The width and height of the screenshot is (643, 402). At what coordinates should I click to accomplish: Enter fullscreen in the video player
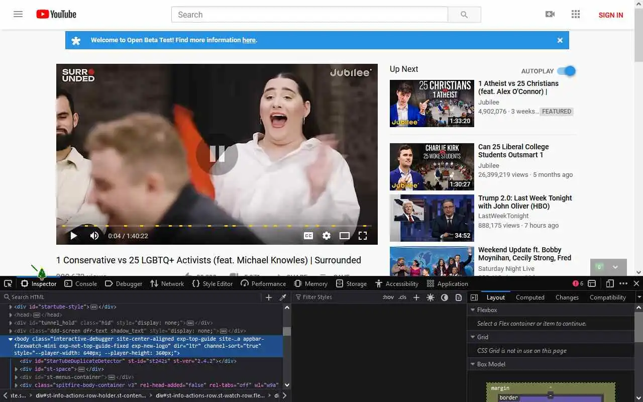363,236
